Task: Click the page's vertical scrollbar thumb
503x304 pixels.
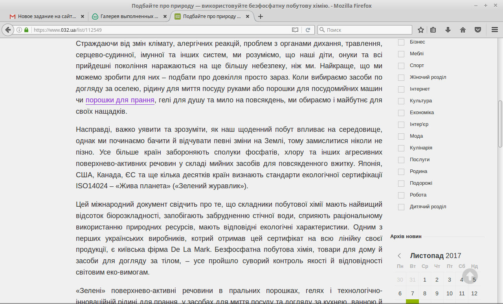Action: coord(500,124)
